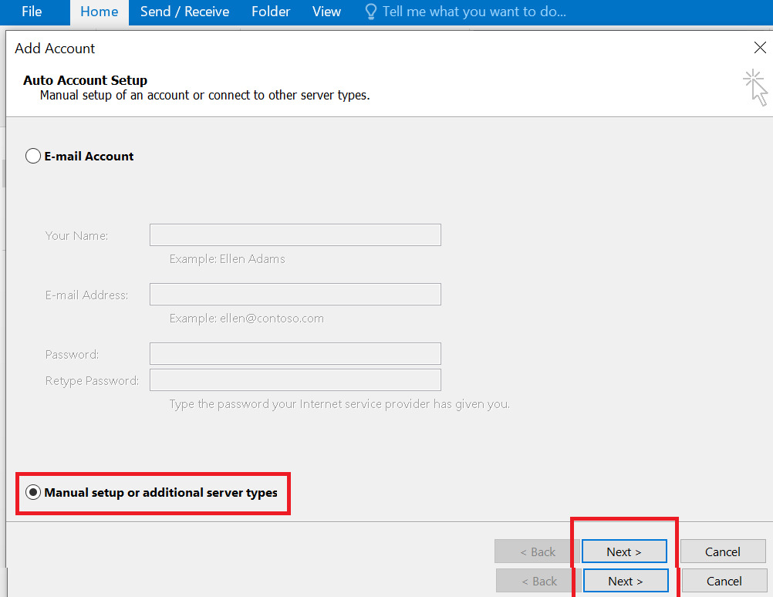Open the File menu
773x597 pixels.
[x=30, y=12]
